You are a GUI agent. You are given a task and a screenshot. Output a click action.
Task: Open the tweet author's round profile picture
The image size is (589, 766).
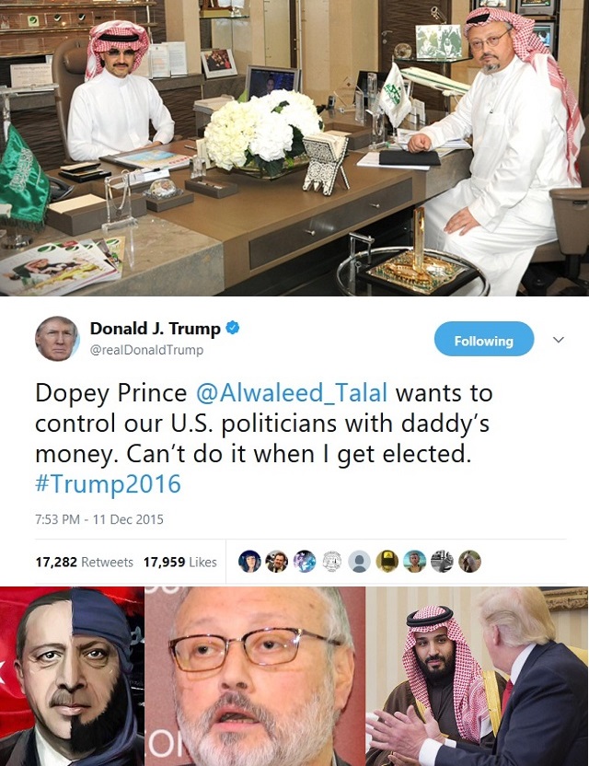pos(57,339)
